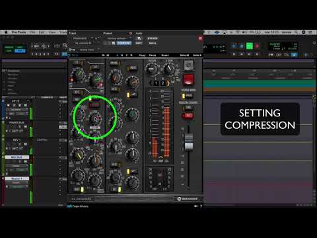The height and width of the screenshot is (238, 317).
Task: Open Spotlight search in macOS menu bar
Action: 297,32
